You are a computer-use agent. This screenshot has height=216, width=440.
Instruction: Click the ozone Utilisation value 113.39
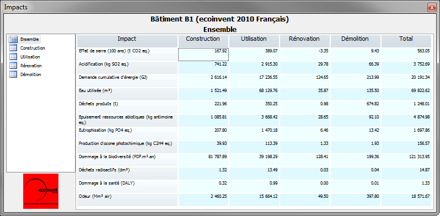(x=271, y=144)
